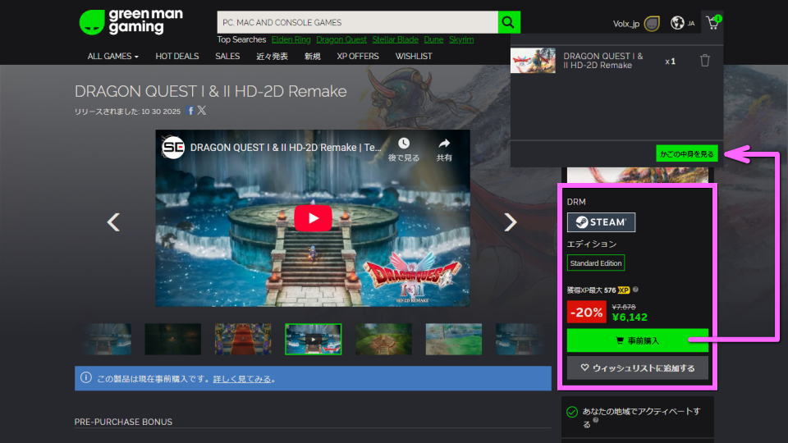Screen dimensions: 788x443
Task: Select the Standard Edition option
Action: (x=596, y=263)
